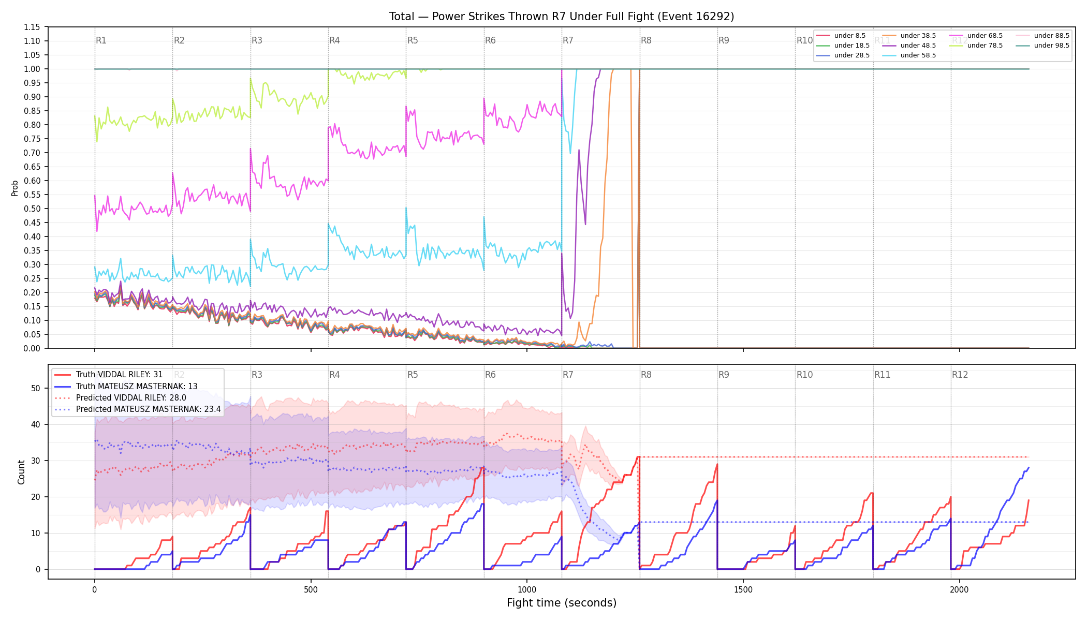Choose the "under 58.5" legend label
The width and height of the screenshot is (1087, 621).
(x=918, y=55)
